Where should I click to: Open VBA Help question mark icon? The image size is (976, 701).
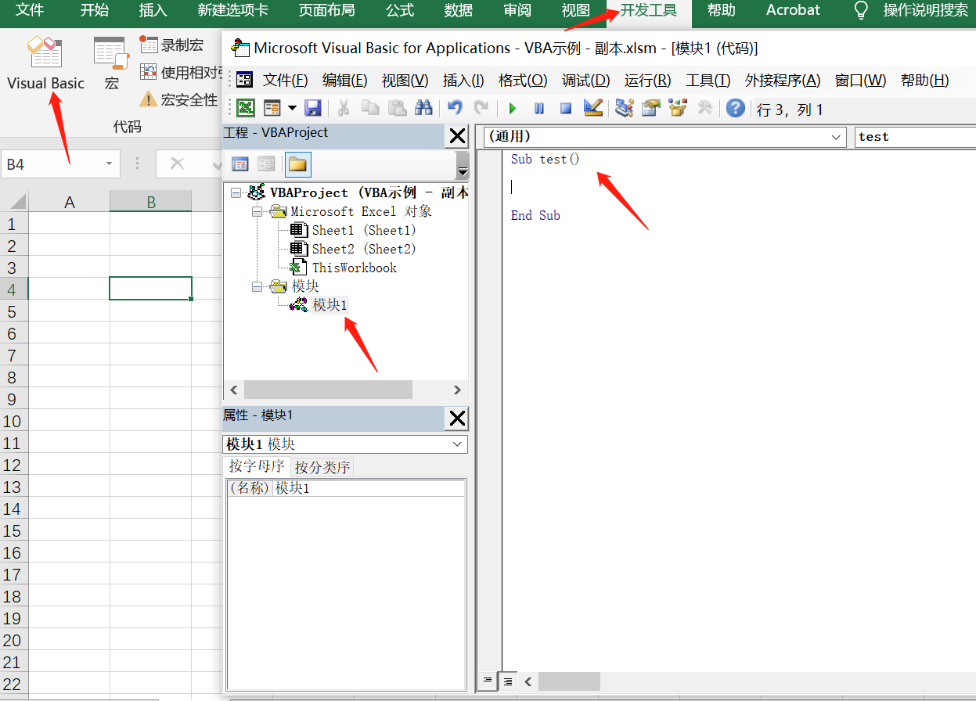point(735,108)
